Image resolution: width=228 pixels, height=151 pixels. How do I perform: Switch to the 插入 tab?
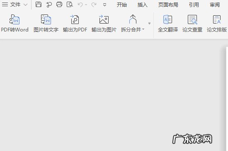tap(143, 5)
